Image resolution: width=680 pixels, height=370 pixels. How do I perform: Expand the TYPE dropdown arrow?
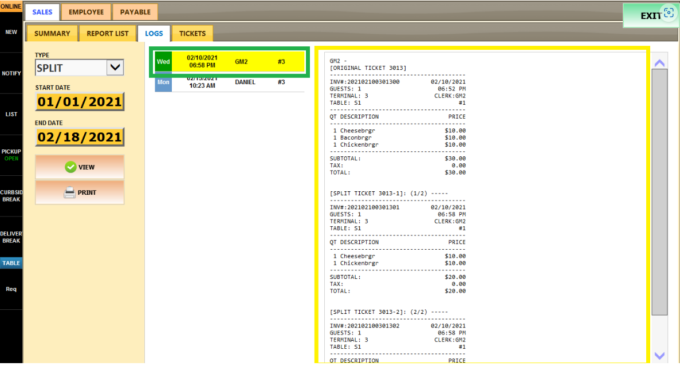point(115,68)
